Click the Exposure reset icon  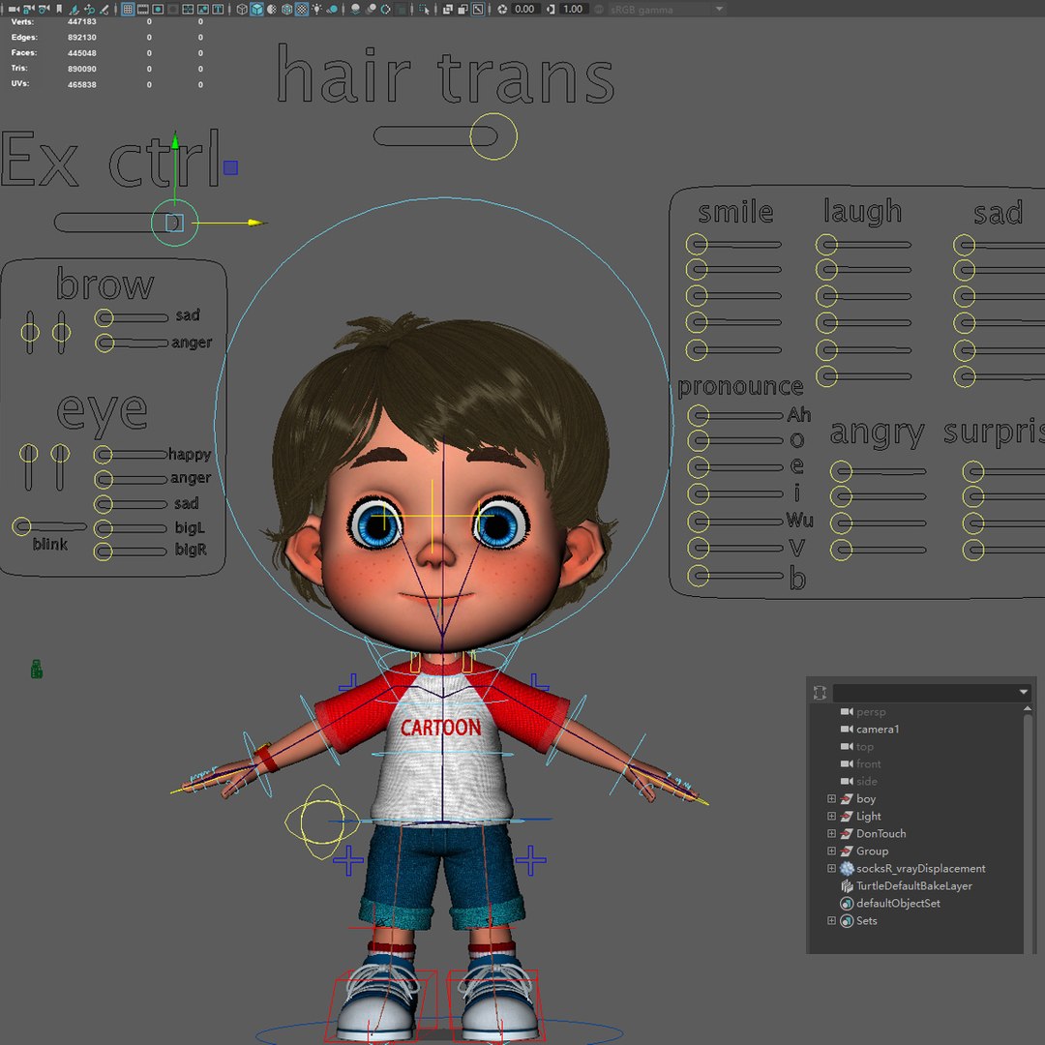coord(502,10)
